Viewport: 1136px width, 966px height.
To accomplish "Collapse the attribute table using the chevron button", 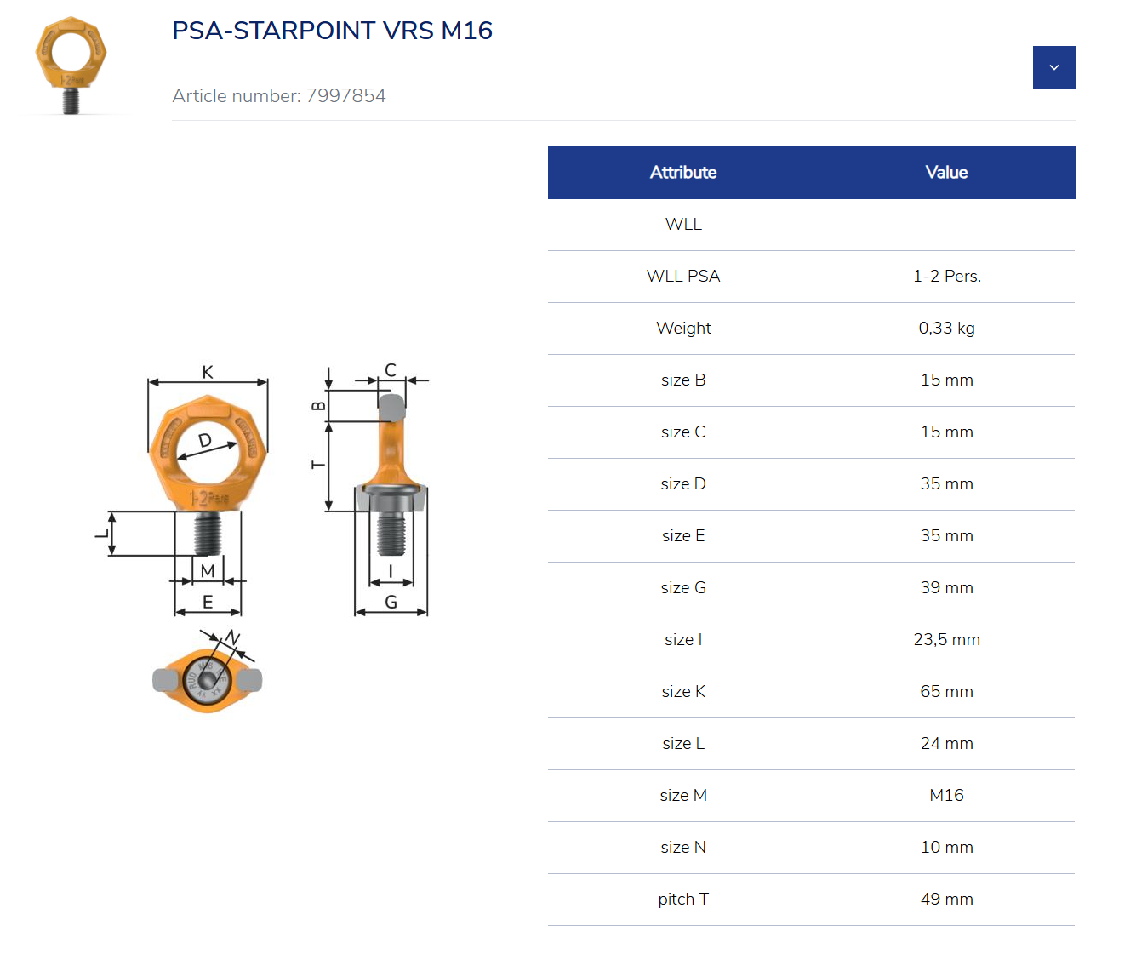I will pyautogui.click(x=1053, y=66).
